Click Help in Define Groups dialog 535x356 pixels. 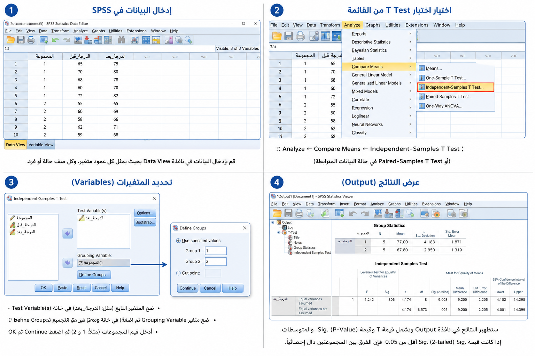point(233,288)
